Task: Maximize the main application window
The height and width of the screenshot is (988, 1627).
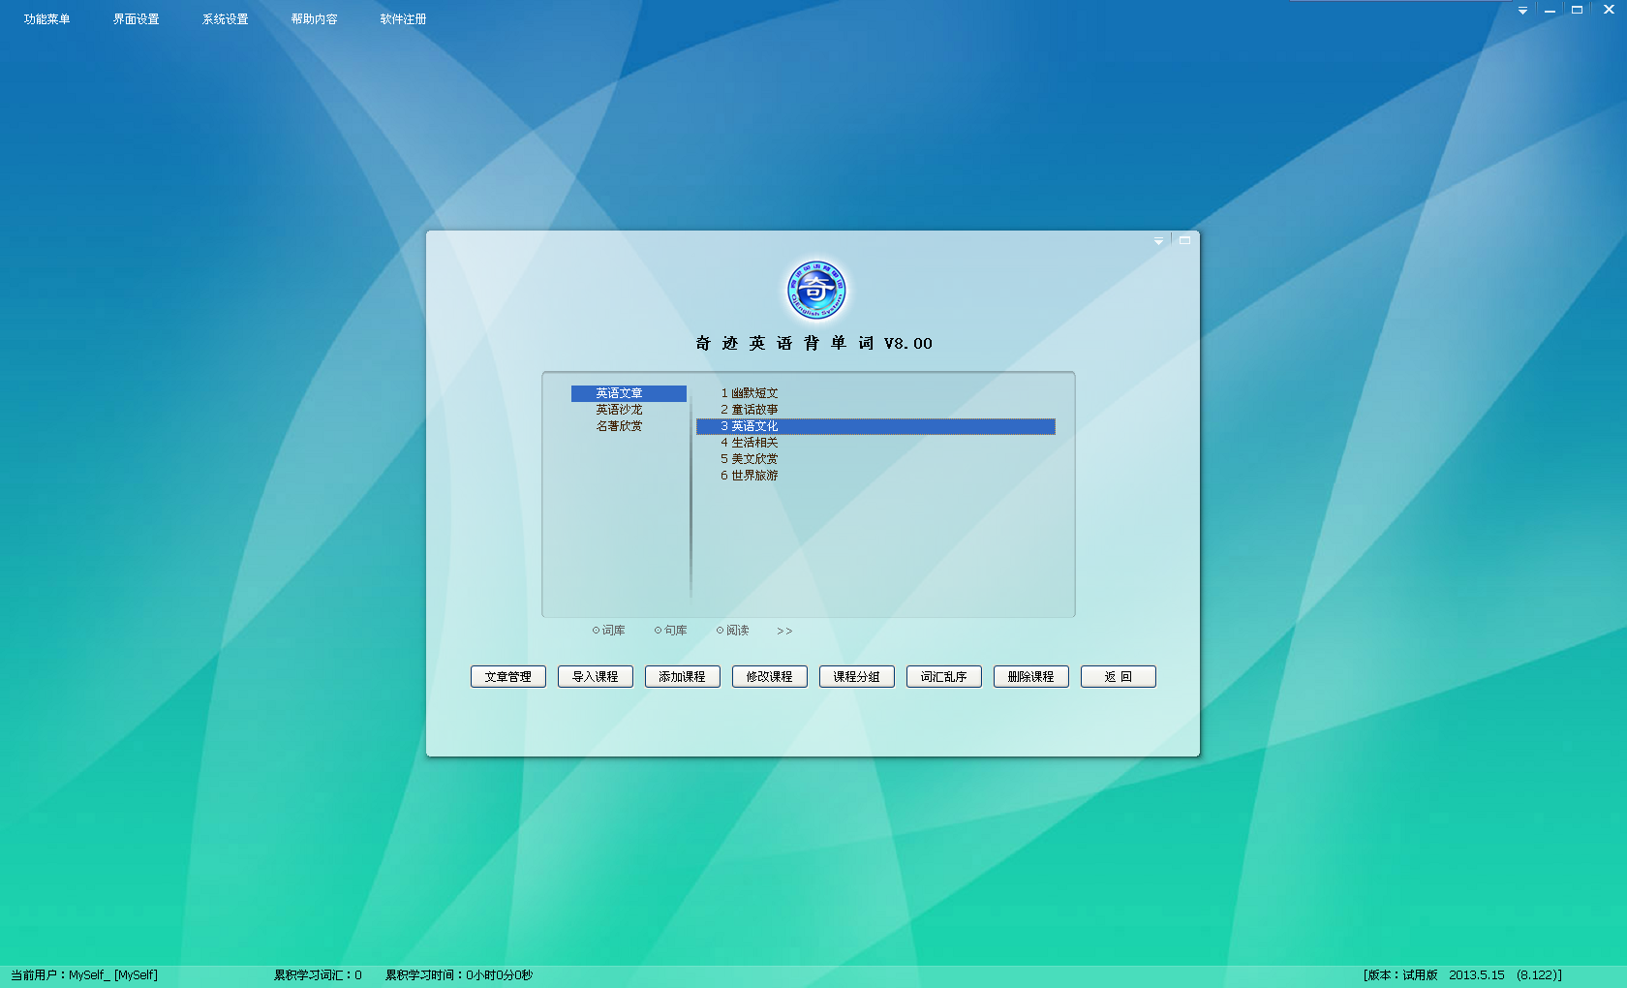Action: point(1577,10)
